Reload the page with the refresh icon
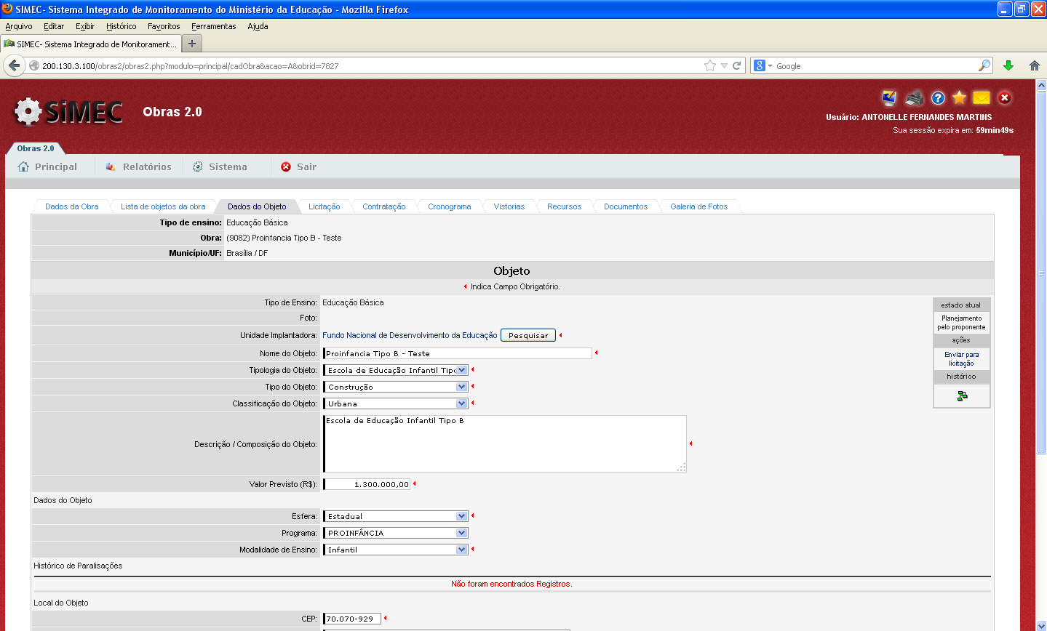Viewport: 1047px width, 631px height. pos(736,65)
